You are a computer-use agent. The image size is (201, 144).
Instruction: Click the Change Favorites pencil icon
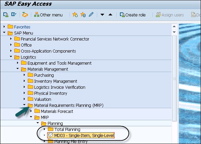91,15
